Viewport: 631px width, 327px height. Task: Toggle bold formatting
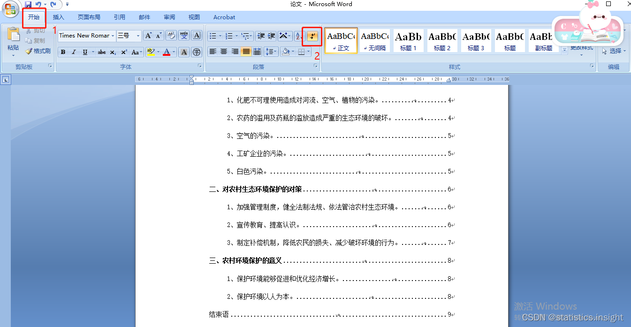pos(63,52)
